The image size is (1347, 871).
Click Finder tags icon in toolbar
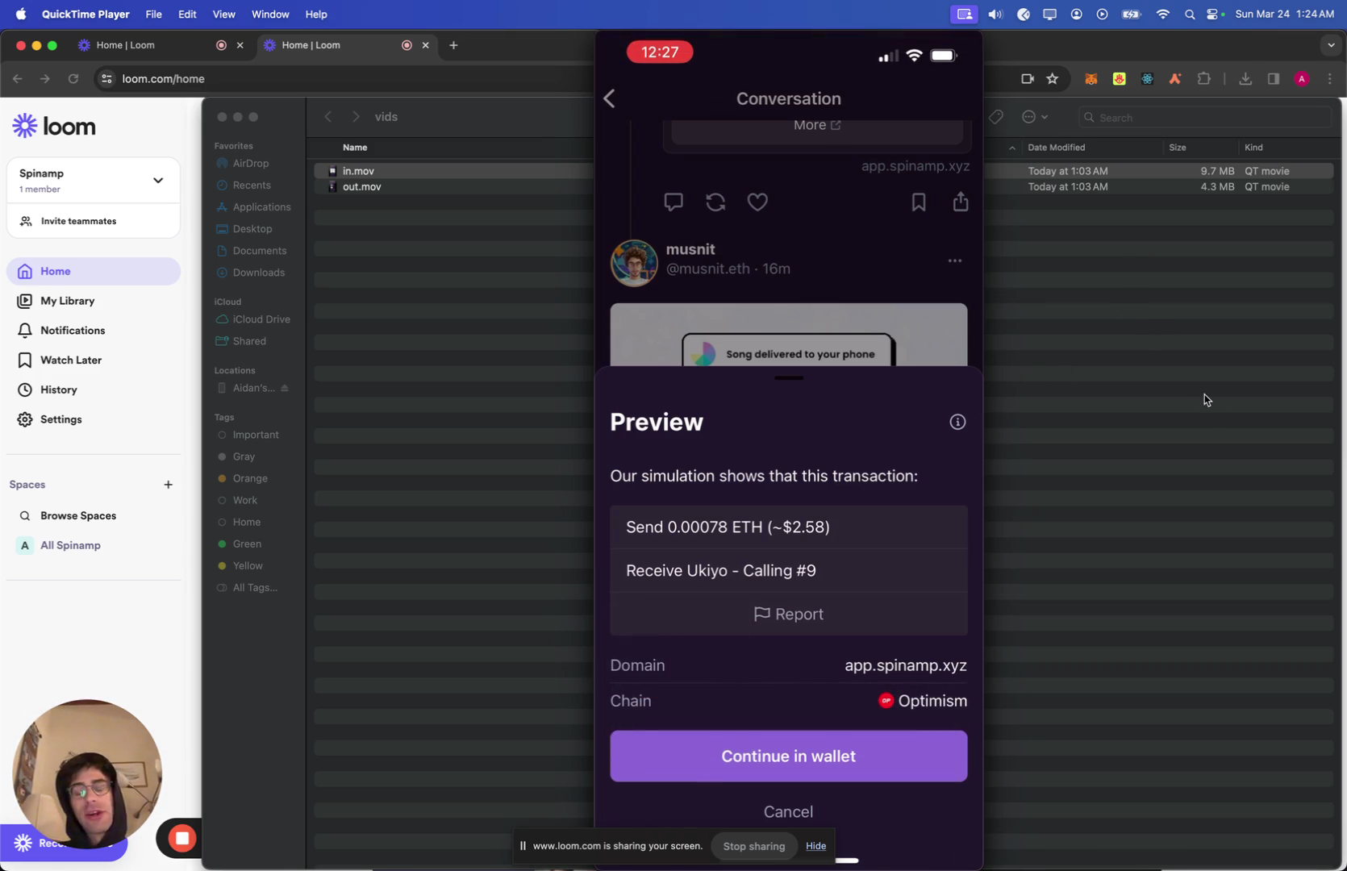[x=996, y=117]
